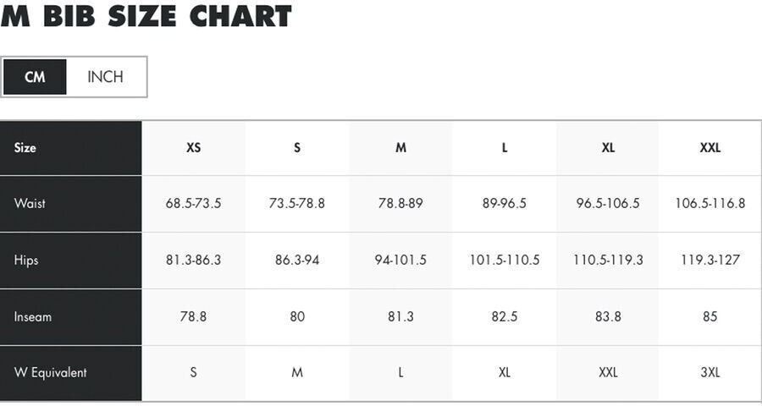Viewport: 762px width, 406px height.
Task: Select the Hips row label
Action: (x=26, y=260)
